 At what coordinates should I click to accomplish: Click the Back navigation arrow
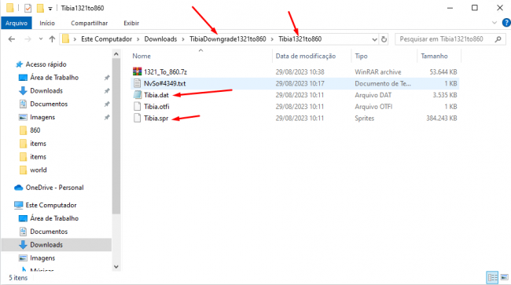12,39
